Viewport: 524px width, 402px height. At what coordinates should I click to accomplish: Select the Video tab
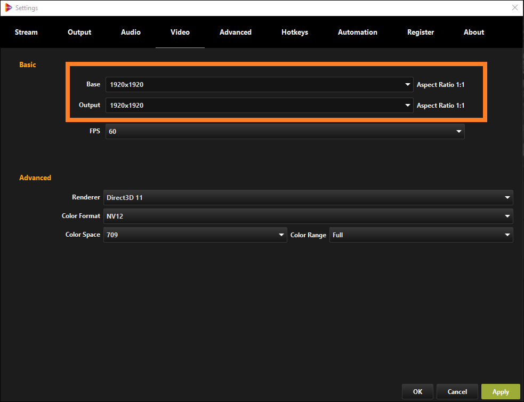[x=180, y=32]
